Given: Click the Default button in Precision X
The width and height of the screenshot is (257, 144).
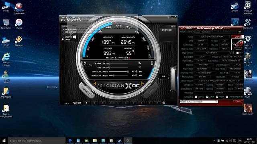Looking at the screenshot, I should (x=86, y=91).
